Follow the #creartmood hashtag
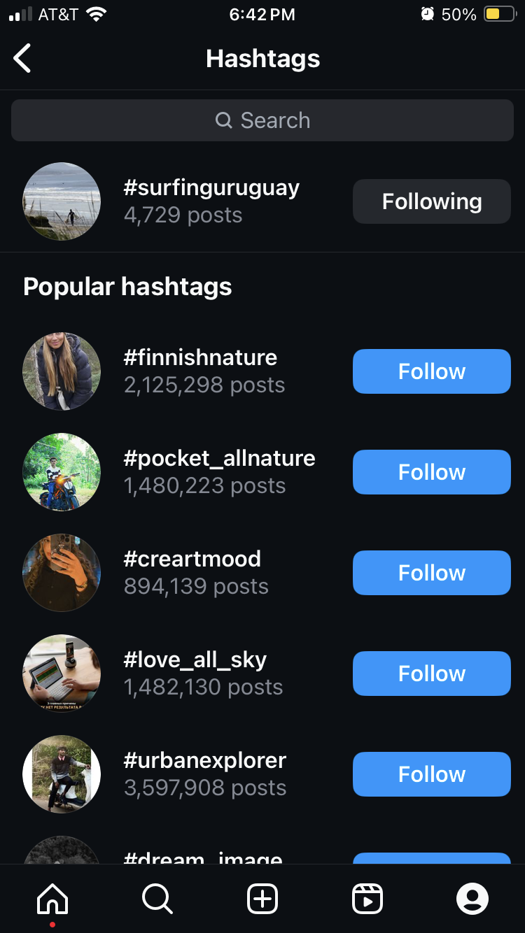The width and height of the screenshot is (525, 933). coord(431,573)
